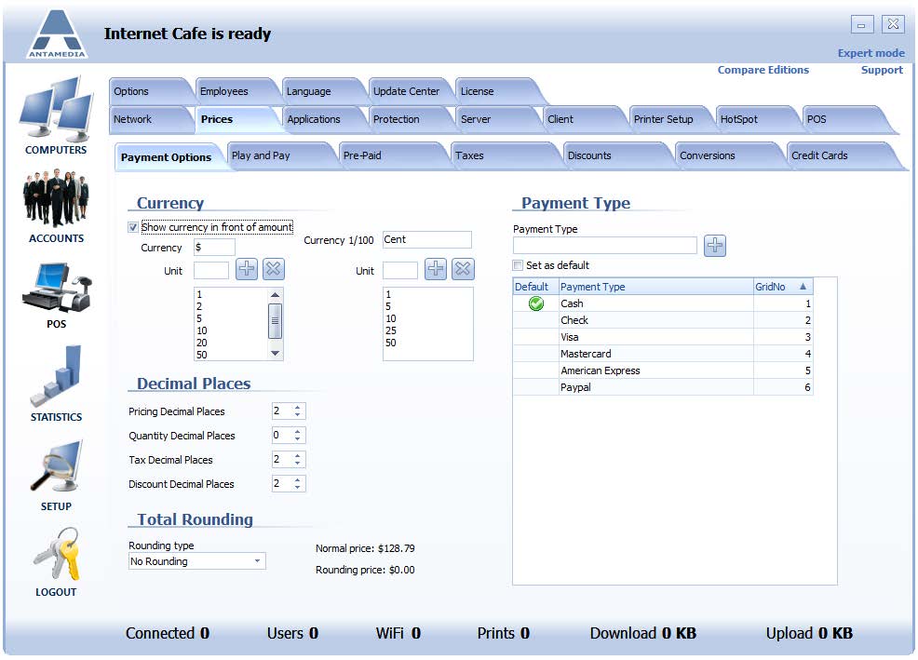Image resolution: width=918 pixels, height=660 pixels.
Task: Click the currency Unit input field
Action: pos(211,271)
